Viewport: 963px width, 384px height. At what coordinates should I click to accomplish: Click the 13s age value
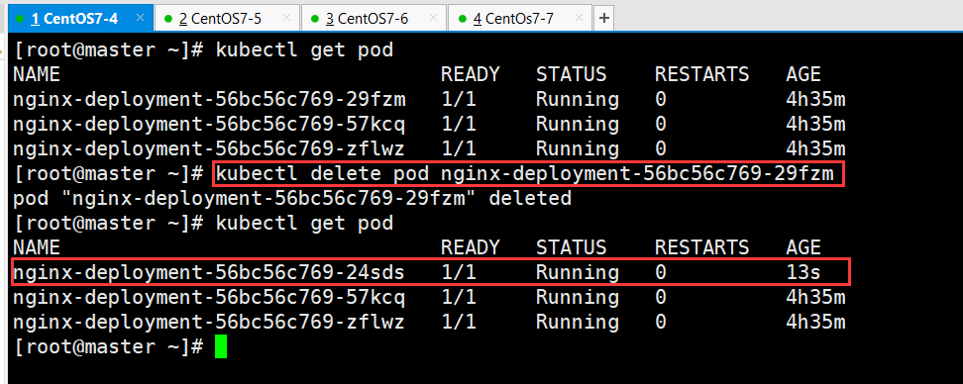(x=803, y=272)
